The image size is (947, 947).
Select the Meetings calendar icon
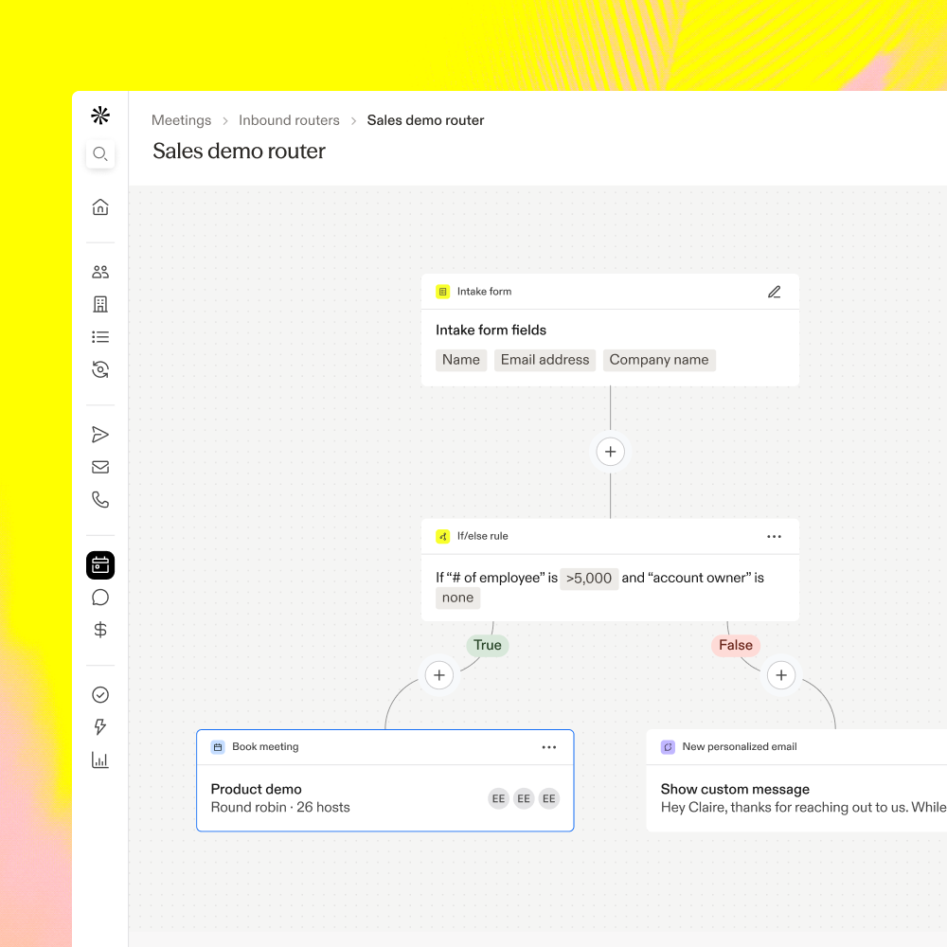pos(100,565)
